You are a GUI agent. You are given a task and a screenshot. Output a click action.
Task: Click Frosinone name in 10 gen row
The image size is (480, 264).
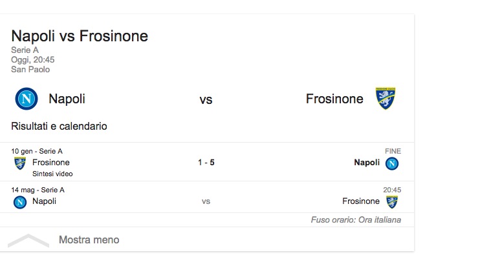[50, 163]
